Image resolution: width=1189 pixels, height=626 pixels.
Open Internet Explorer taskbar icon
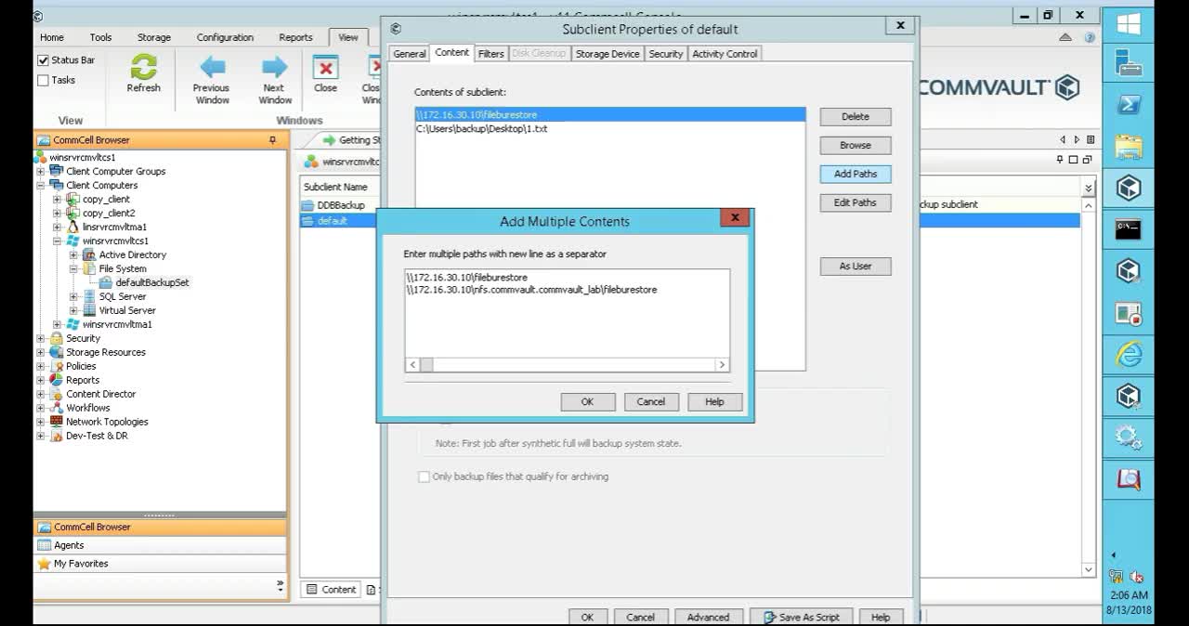coord(1129,354)
